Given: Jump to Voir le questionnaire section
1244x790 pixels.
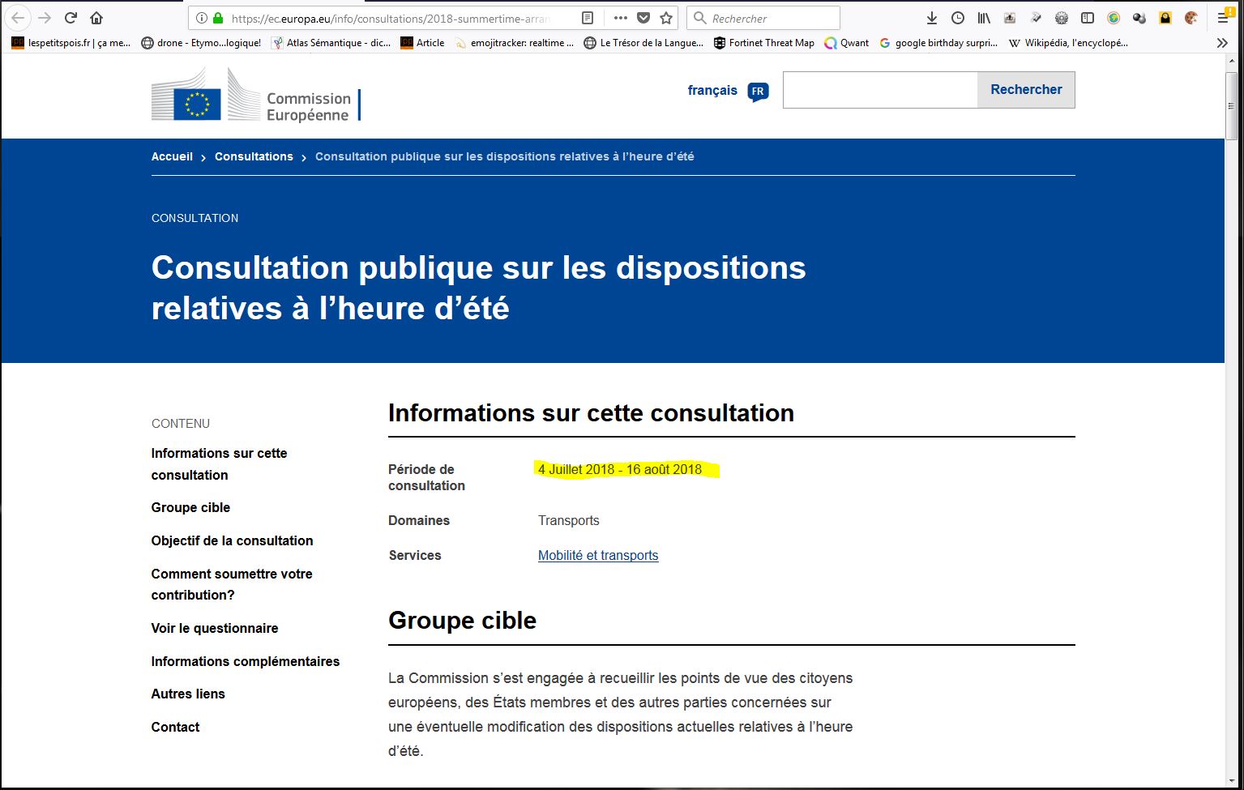Looking at the screenshot, I should click(215, 628).
